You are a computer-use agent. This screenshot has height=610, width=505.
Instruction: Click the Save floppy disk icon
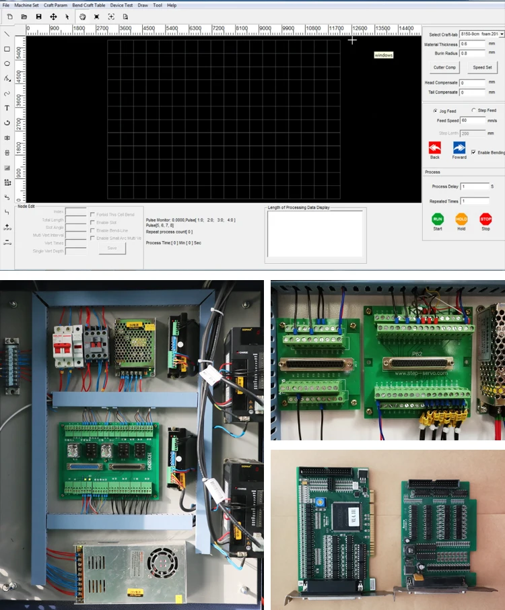(x=38, y=16)
